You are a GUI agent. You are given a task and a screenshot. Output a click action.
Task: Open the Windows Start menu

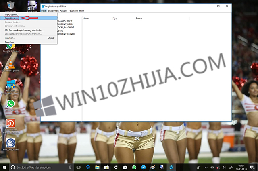4,167
